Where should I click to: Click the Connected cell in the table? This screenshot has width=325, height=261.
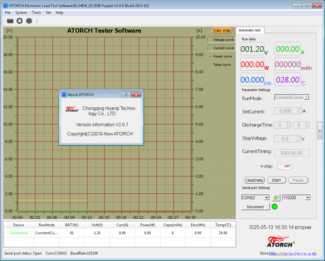[18, 233]
